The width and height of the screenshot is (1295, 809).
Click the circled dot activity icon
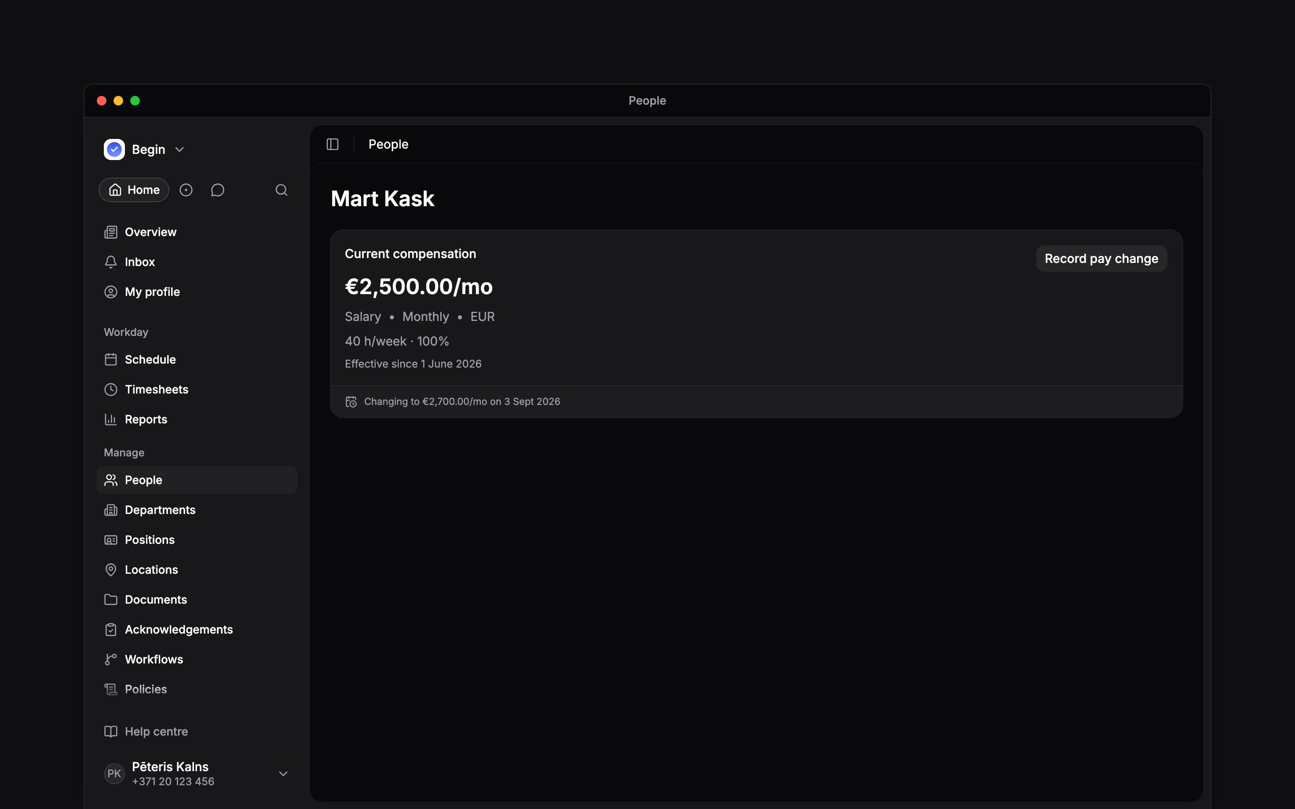pyautogui.click(x=186, y=190)
